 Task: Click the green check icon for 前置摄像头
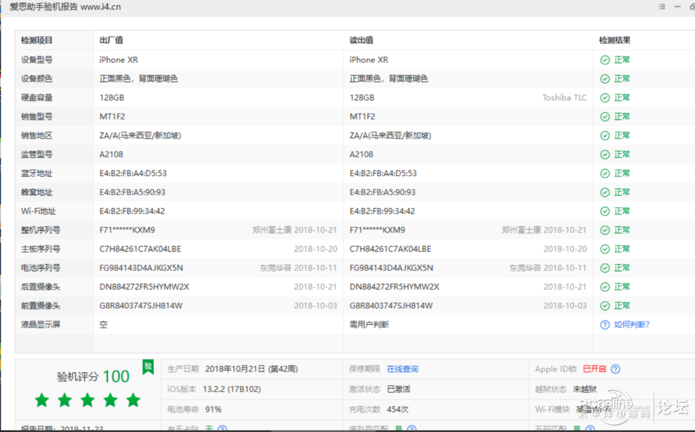tap(605, 306)
